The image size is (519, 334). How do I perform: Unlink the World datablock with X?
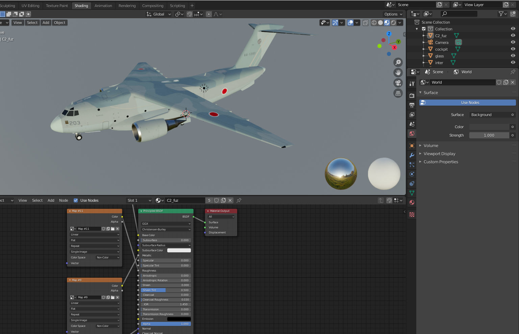pyautogui.click(x=513, y=82)
